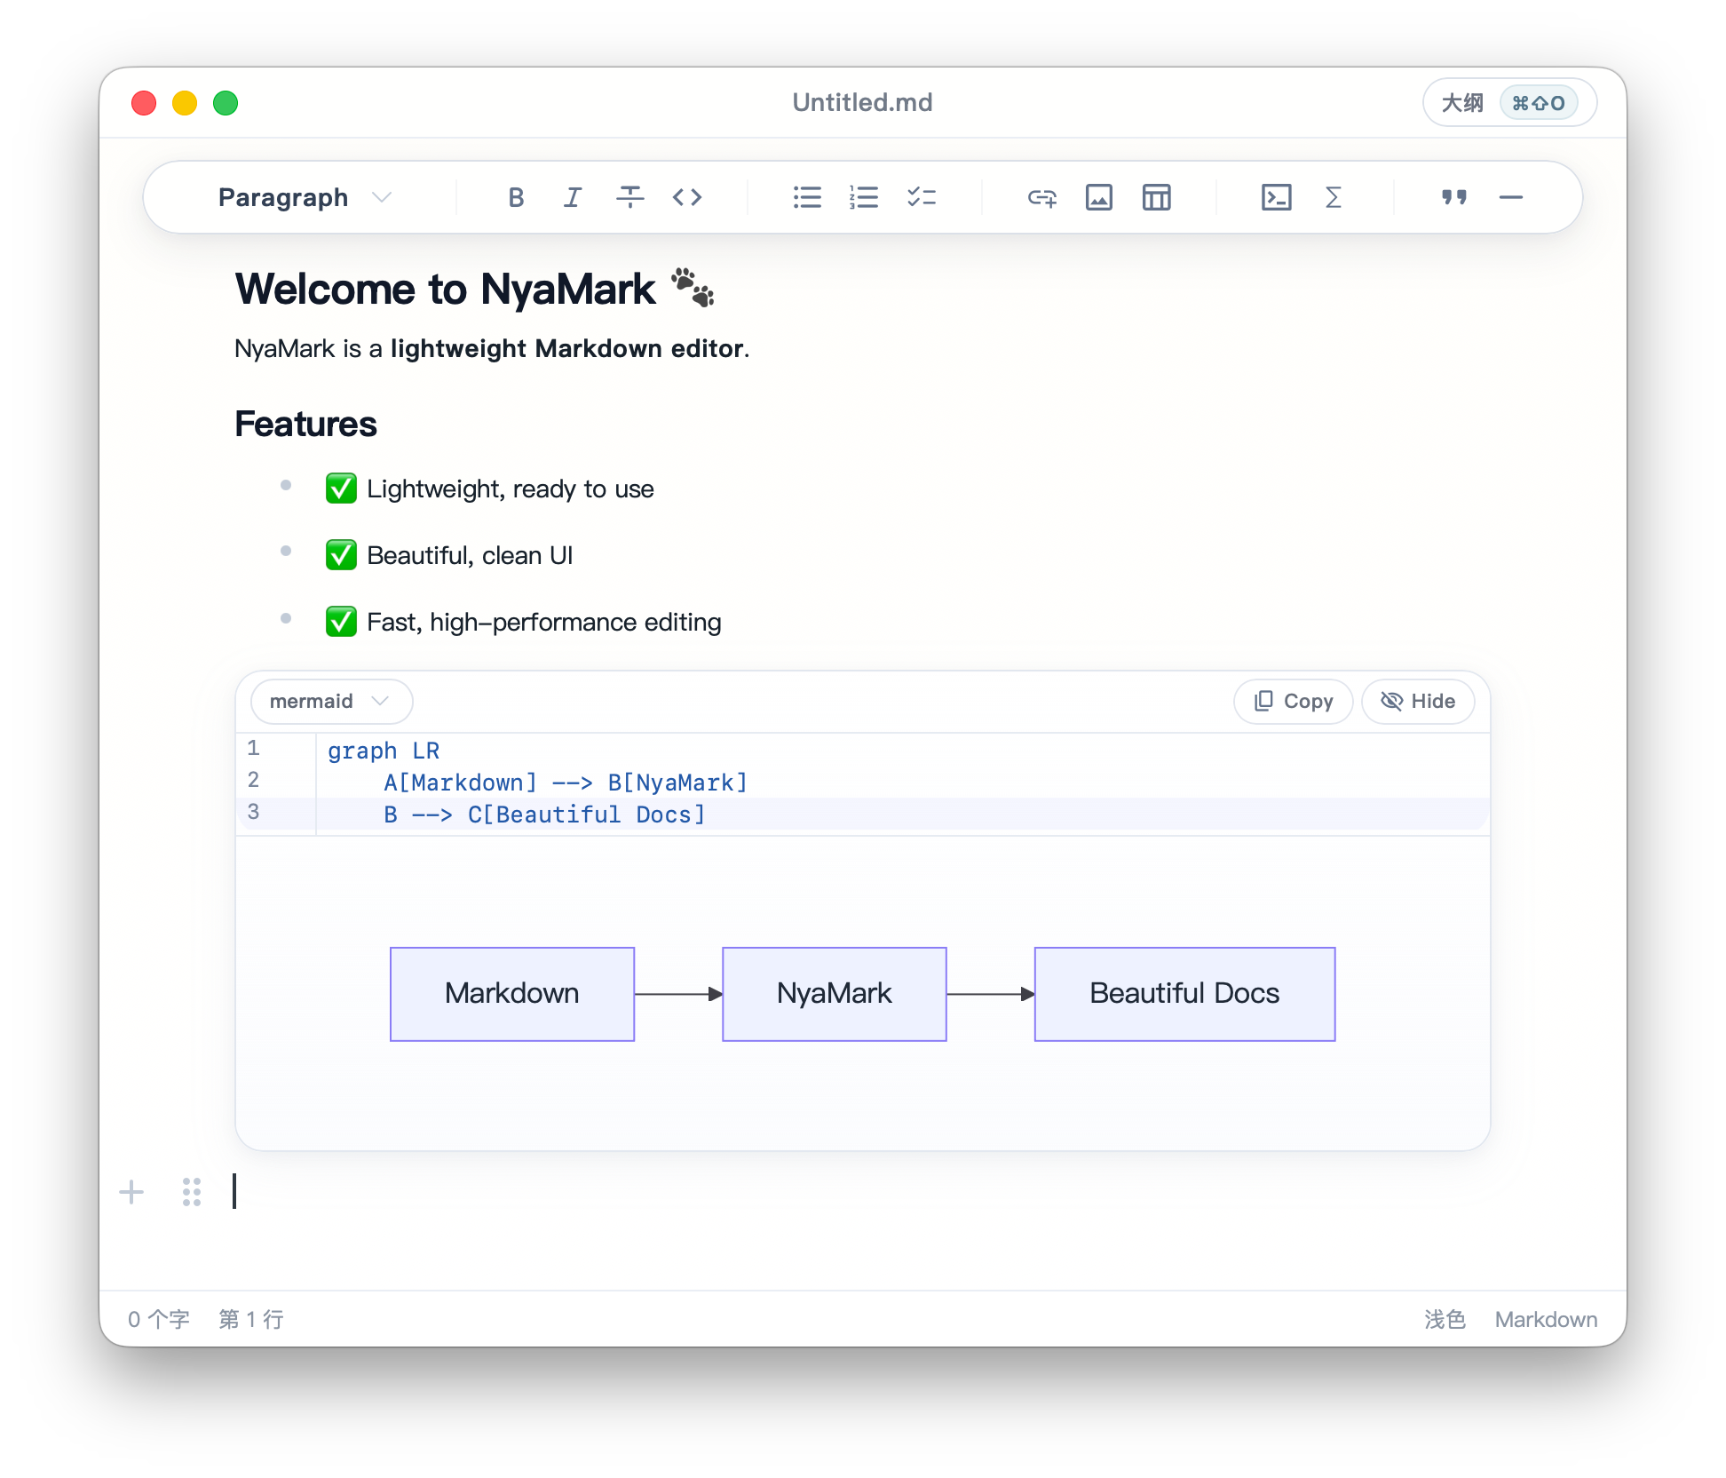
Task: Open the mermaid language selector
Action: pos(331,702)
